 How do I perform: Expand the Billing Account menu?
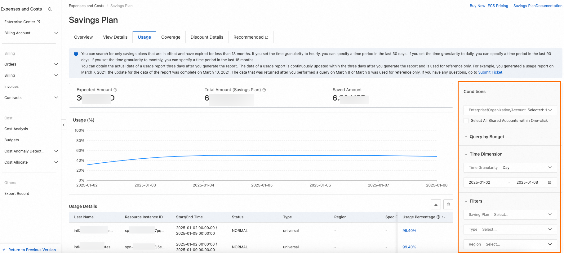(x=56, y=33)
